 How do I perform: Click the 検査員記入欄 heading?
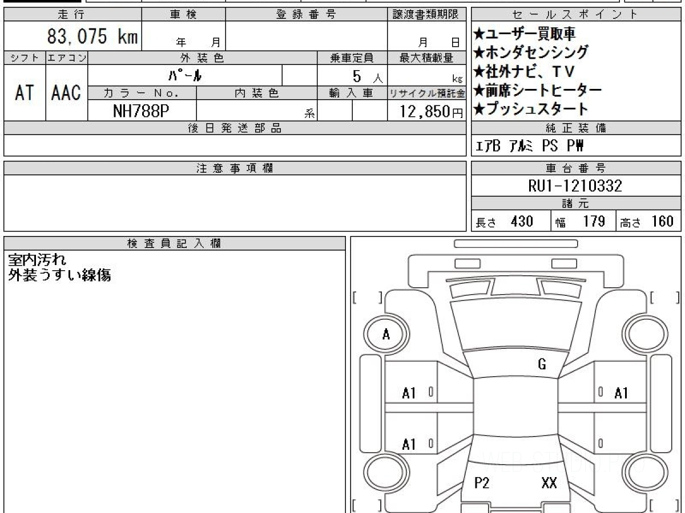click(174, 243)
